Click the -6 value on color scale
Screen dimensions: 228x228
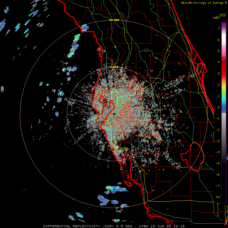pyautogui.click(x=218, y=175)
